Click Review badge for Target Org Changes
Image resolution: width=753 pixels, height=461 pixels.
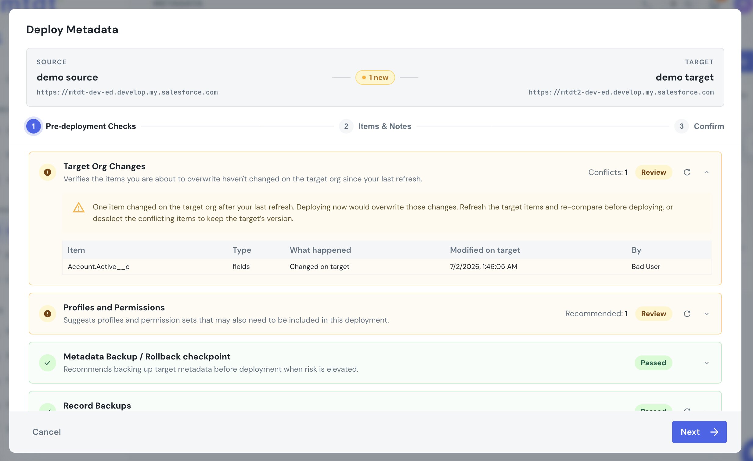(653, 172)
